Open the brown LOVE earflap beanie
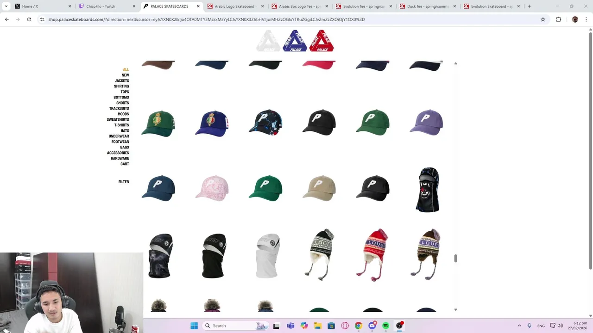The height and width of the screenshot is (333, 593). (x=426, y=254)
